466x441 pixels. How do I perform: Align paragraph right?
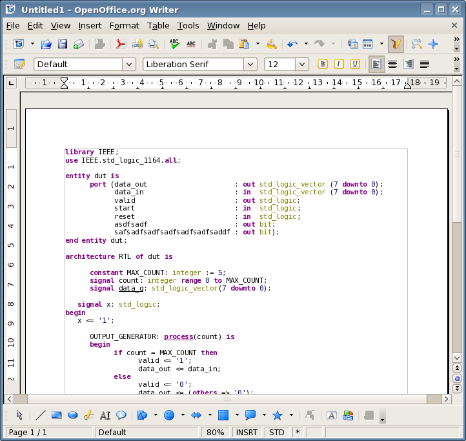pos(409,64)
